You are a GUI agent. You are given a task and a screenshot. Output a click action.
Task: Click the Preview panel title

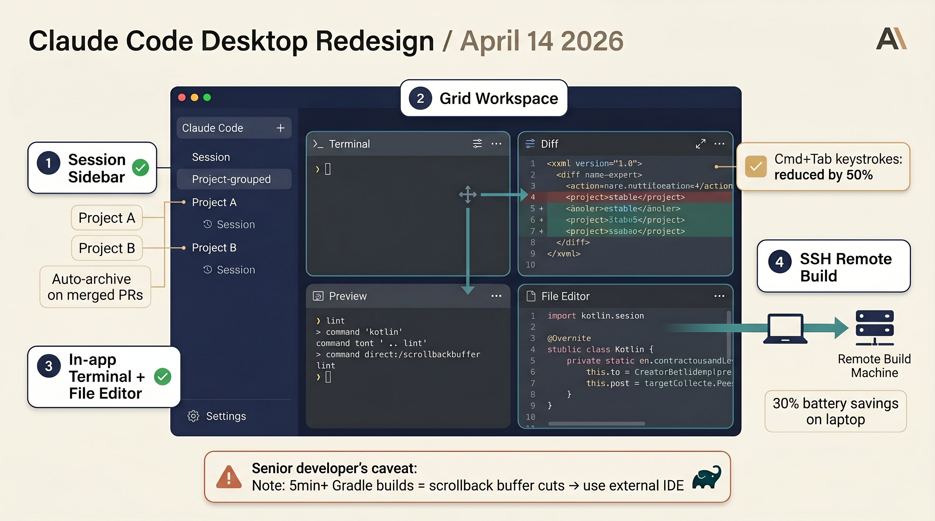tap(348, 296)
